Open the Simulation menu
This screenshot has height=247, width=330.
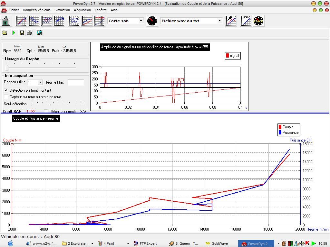pos(62,10)
